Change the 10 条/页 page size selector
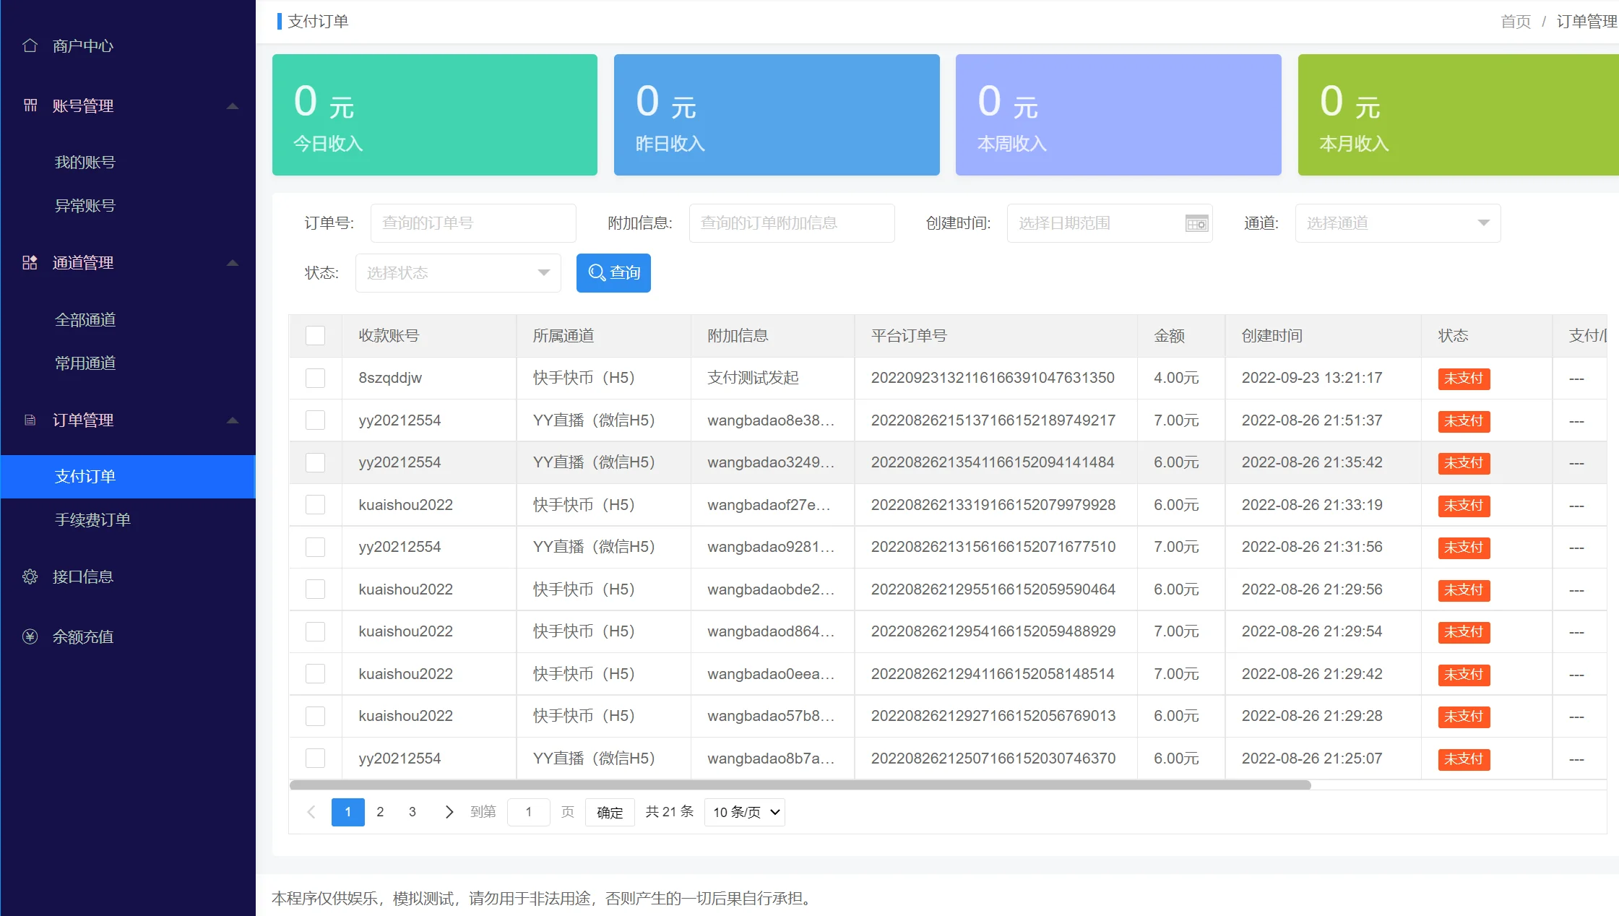The image size is (1619, 916). pos(745,812)
